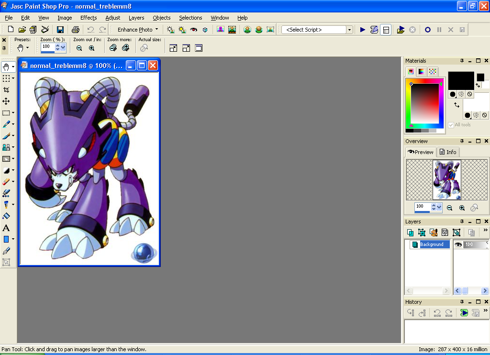Click the Save disk icon
Screen dimensions: 490x355
(x=60, y=29)
